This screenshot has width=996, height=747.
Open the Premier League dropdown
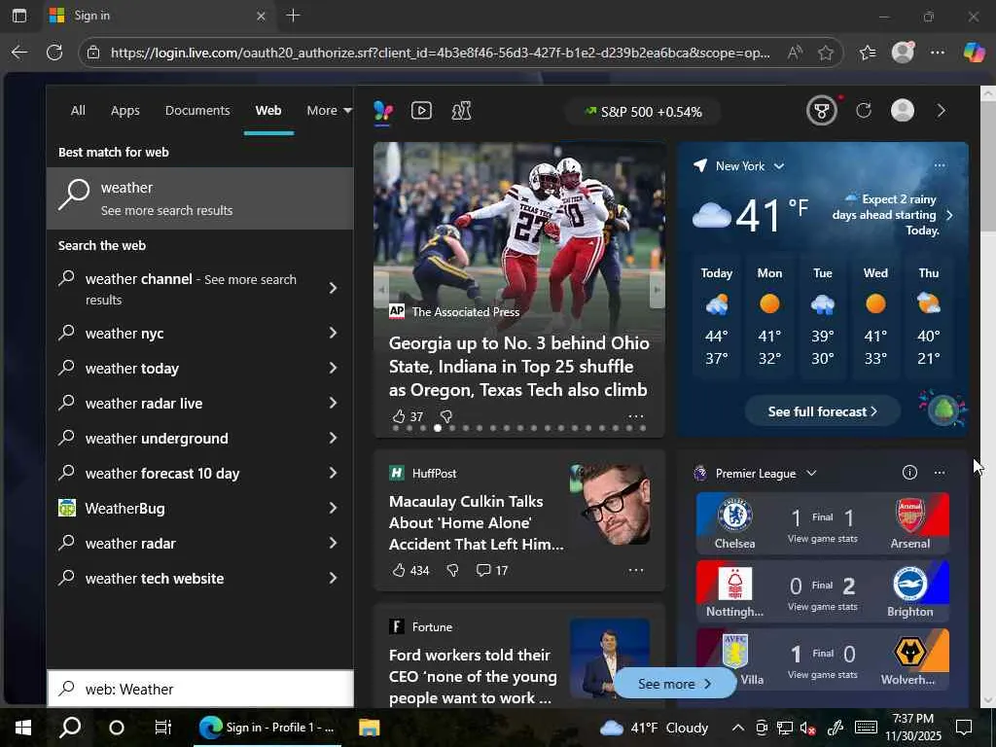pos(765,474)
